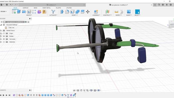The width and height of the screenshot is (174, 98).
Task: Expand the Named Views node
Action: point(1,30)
